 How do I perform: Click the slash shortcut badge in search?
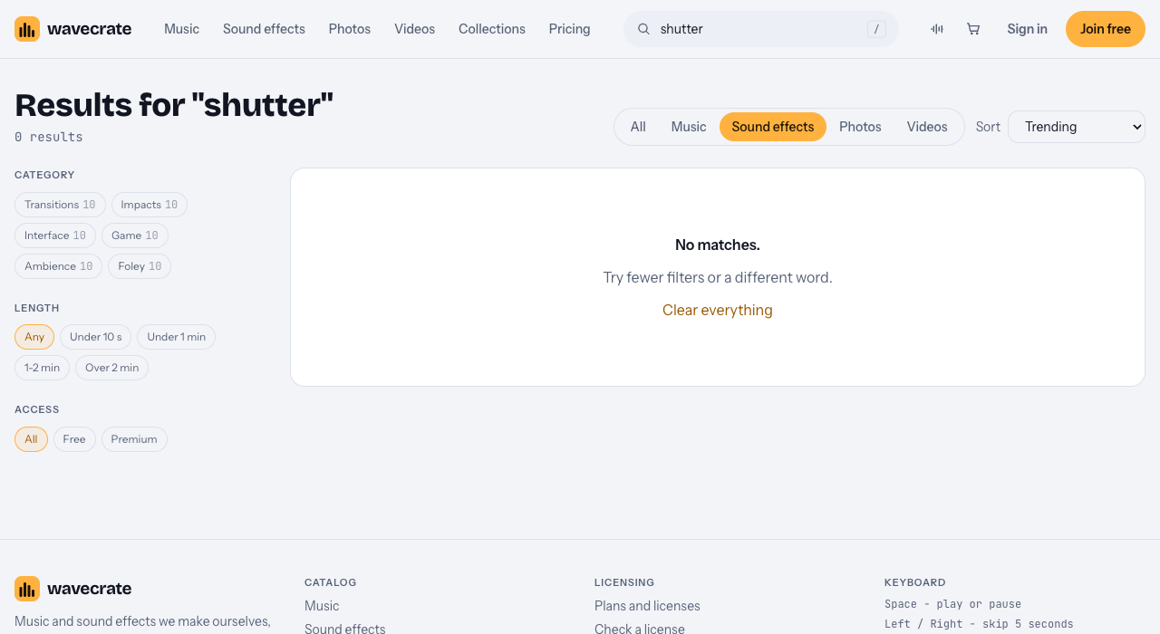coord(876,29)
